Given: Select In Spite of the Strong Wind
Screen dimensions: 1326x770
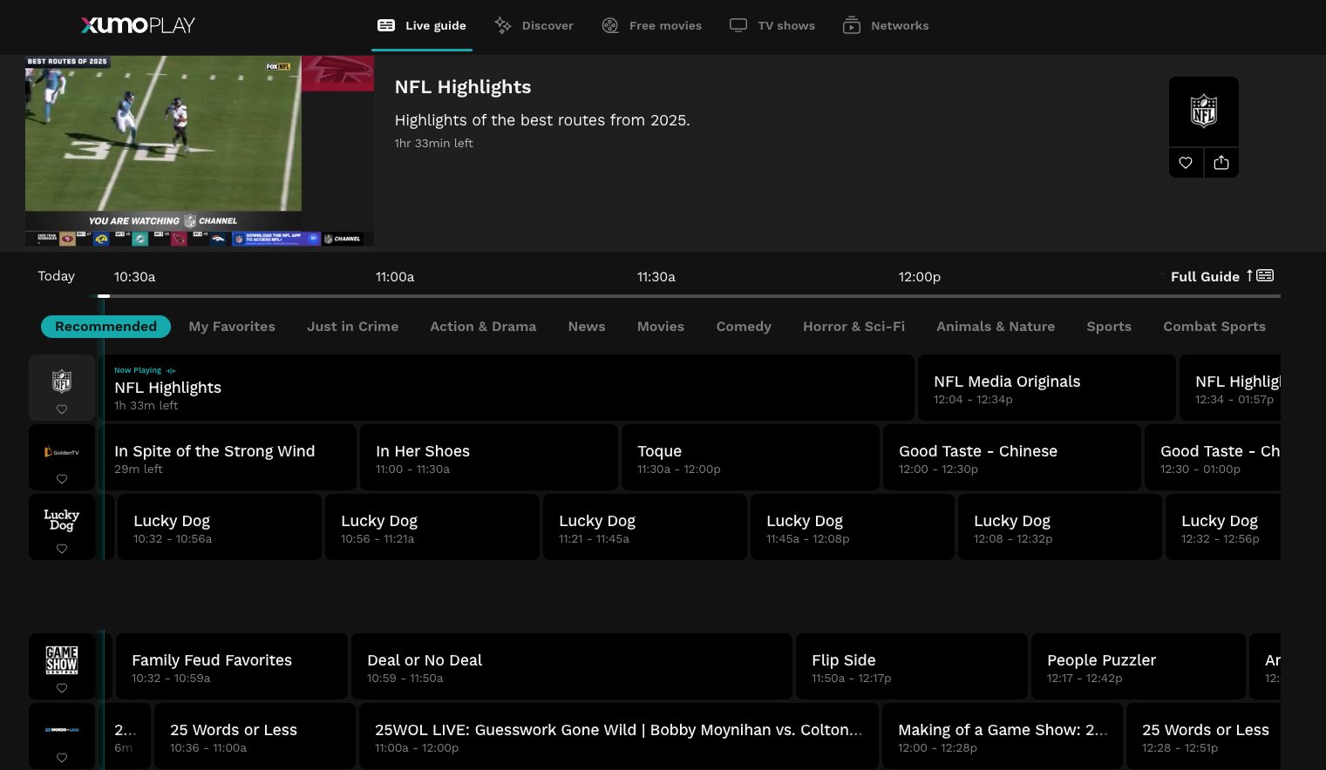Looking at the screenshot, I should point(228,457).
